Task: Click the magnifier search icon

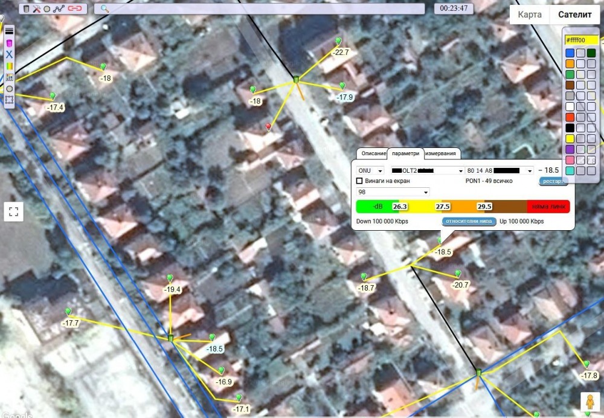Action: pyautogui.click(x=104, y=9)
